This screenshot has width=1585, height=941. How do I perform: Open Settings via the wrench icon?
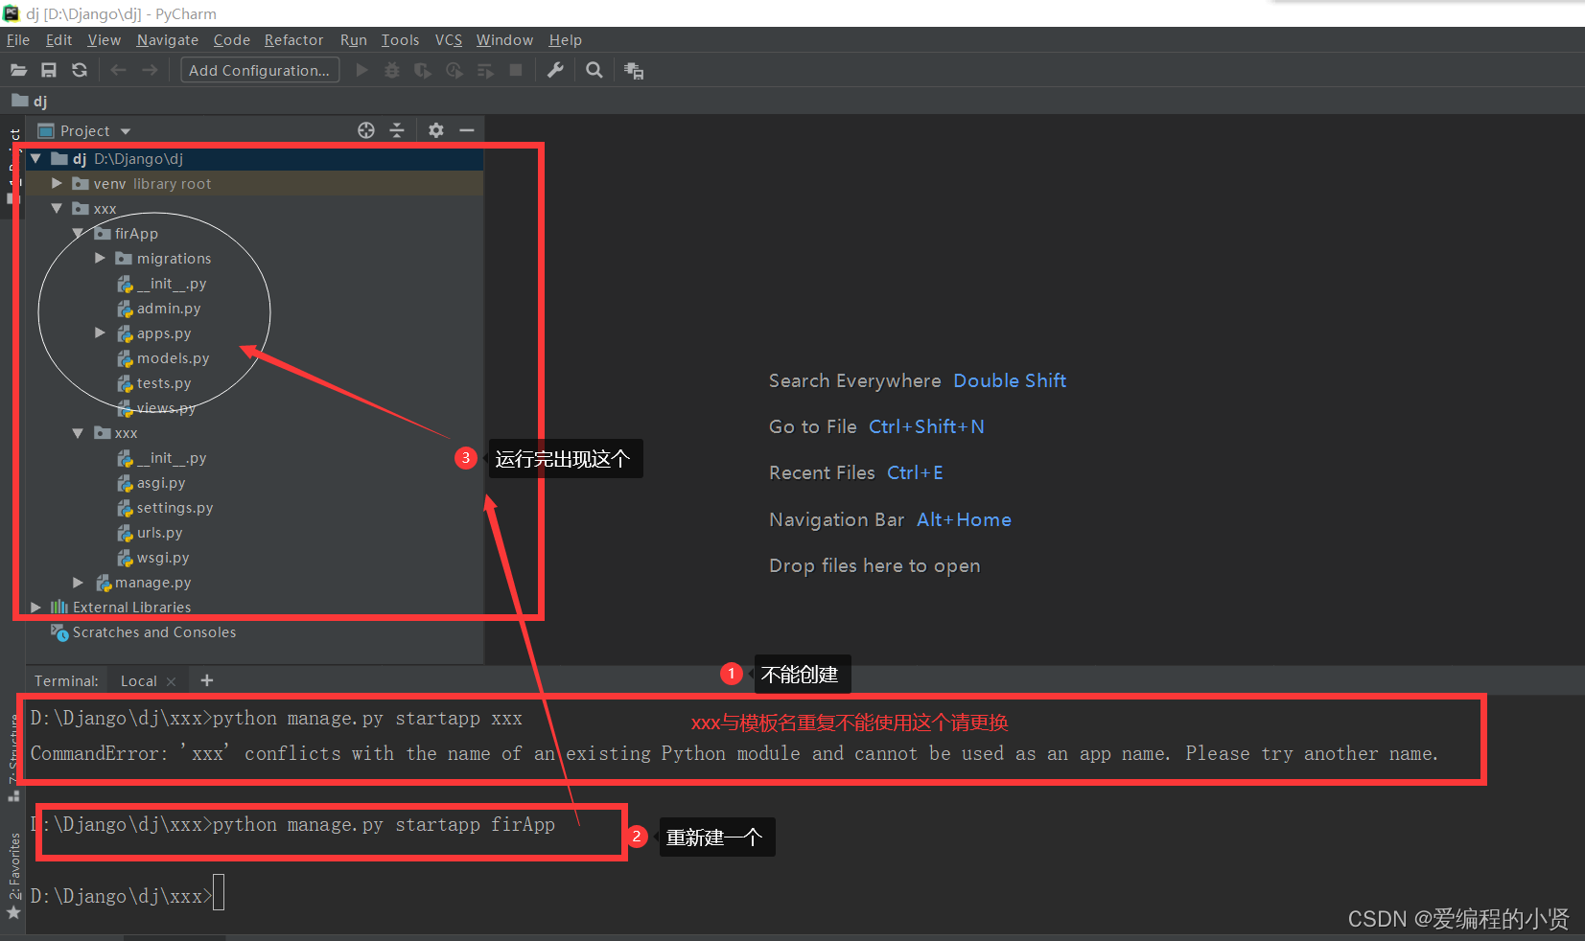click(555, 70)
